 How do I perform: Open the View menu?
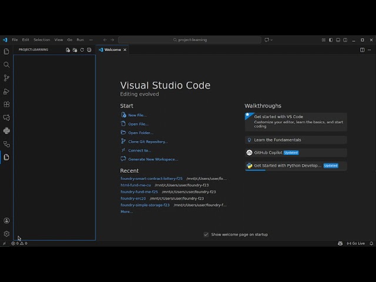pyautogui.click(x=59, y=40)
